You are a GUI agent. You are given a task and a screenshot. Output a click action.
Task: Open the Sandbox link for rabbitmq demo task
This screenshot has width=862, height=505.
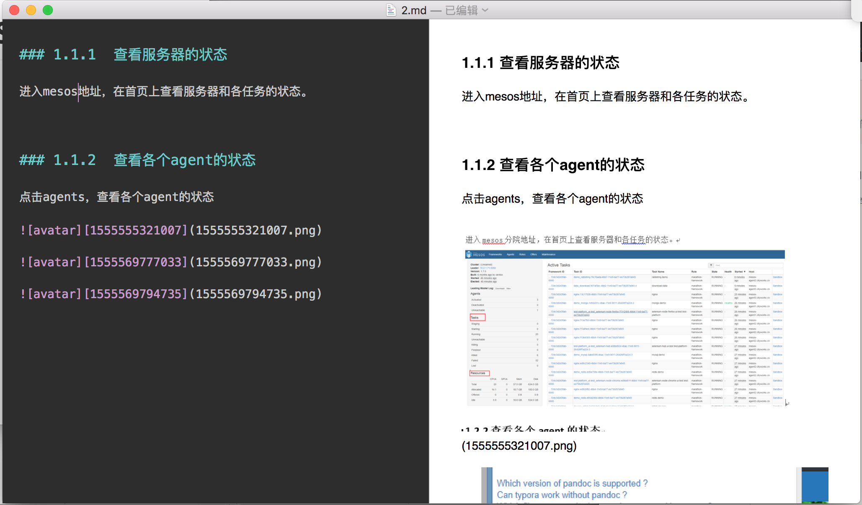click(x=777, y=277)
